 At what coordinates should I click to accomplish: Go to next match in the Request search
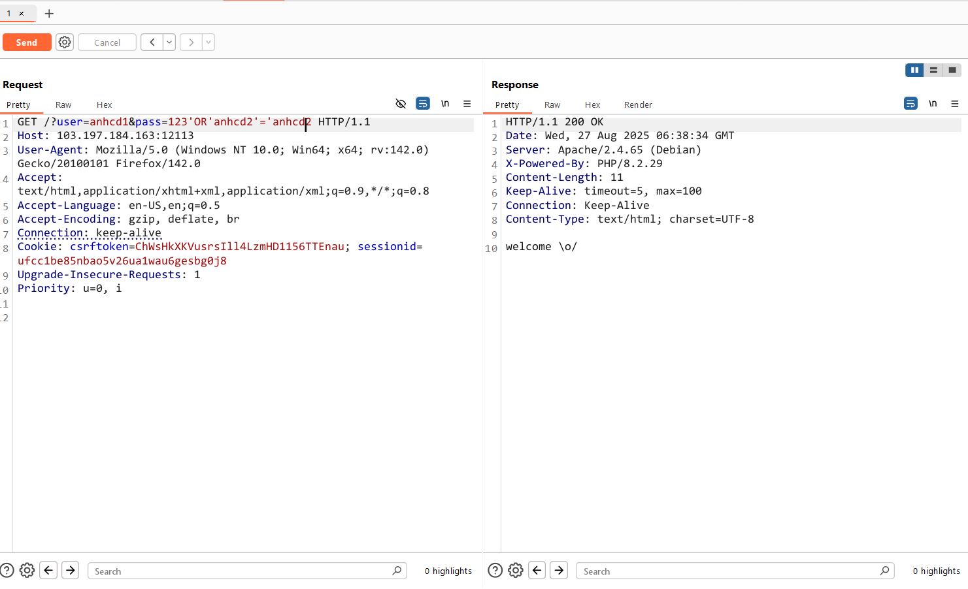[71, 571]
